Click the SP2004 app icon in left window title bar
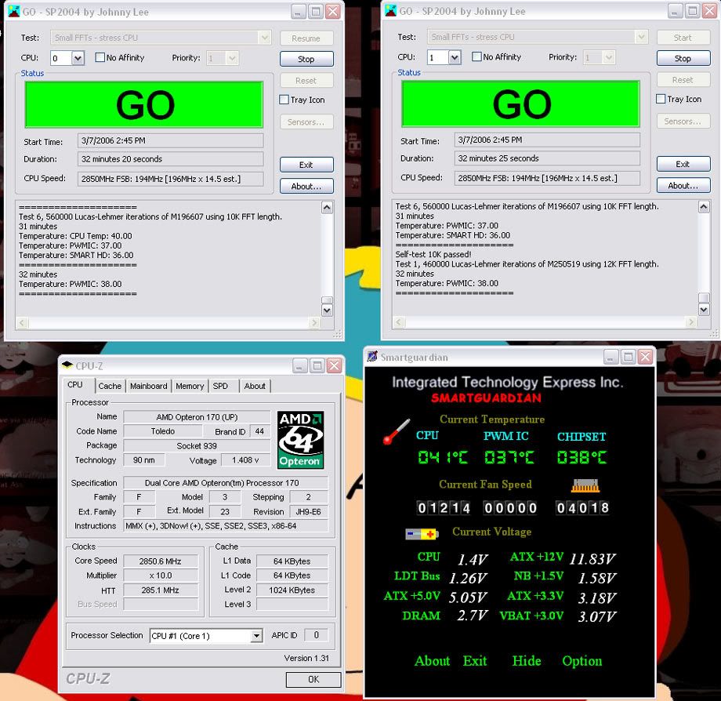Image resolution: width=721 pixels, height=701 pixels. coord(14,12)
